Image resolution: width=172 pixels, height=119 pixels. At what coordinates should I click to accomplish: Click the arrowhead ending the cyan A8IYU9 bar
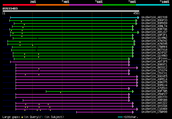pos(138,17)
